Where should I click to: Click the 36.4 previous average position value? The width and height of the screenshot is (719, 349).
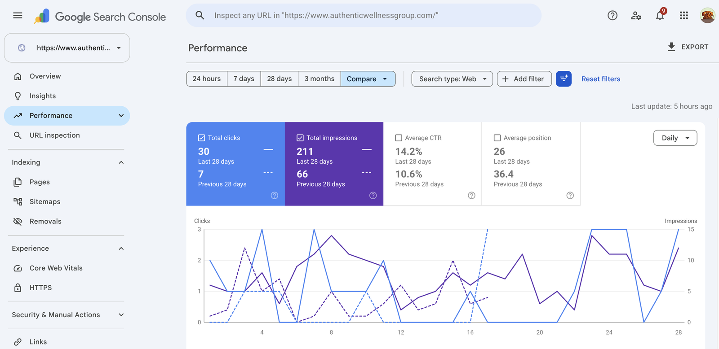pos(504,174)
